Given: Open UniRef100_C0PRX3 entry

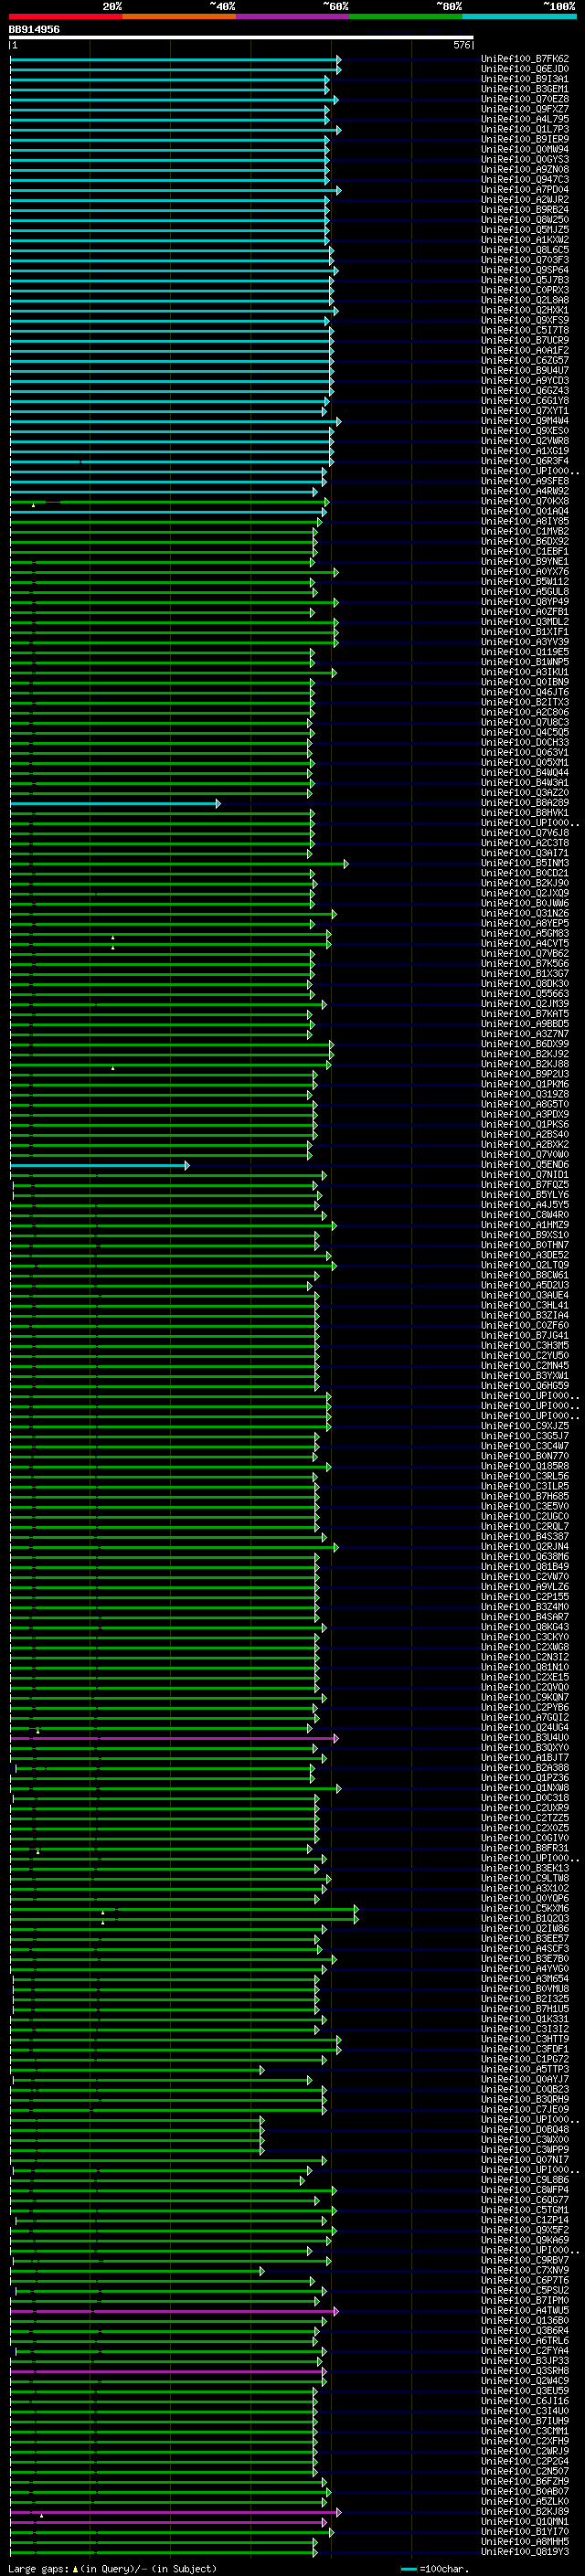Looking at the screenshot, I should 525,290.
